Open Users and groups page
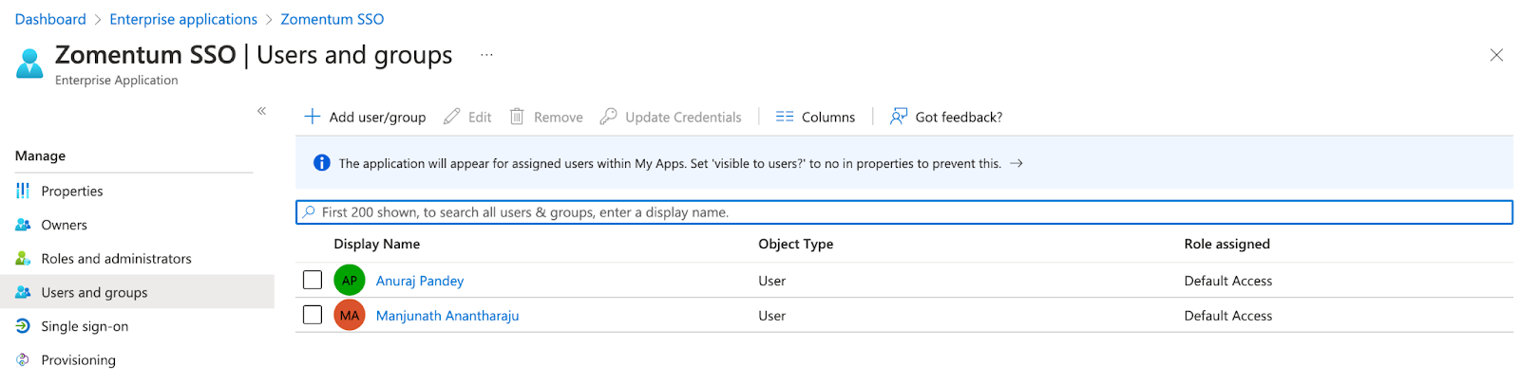Image resolution: width=1520 pixels, height=384 pixels. (94, 292)
